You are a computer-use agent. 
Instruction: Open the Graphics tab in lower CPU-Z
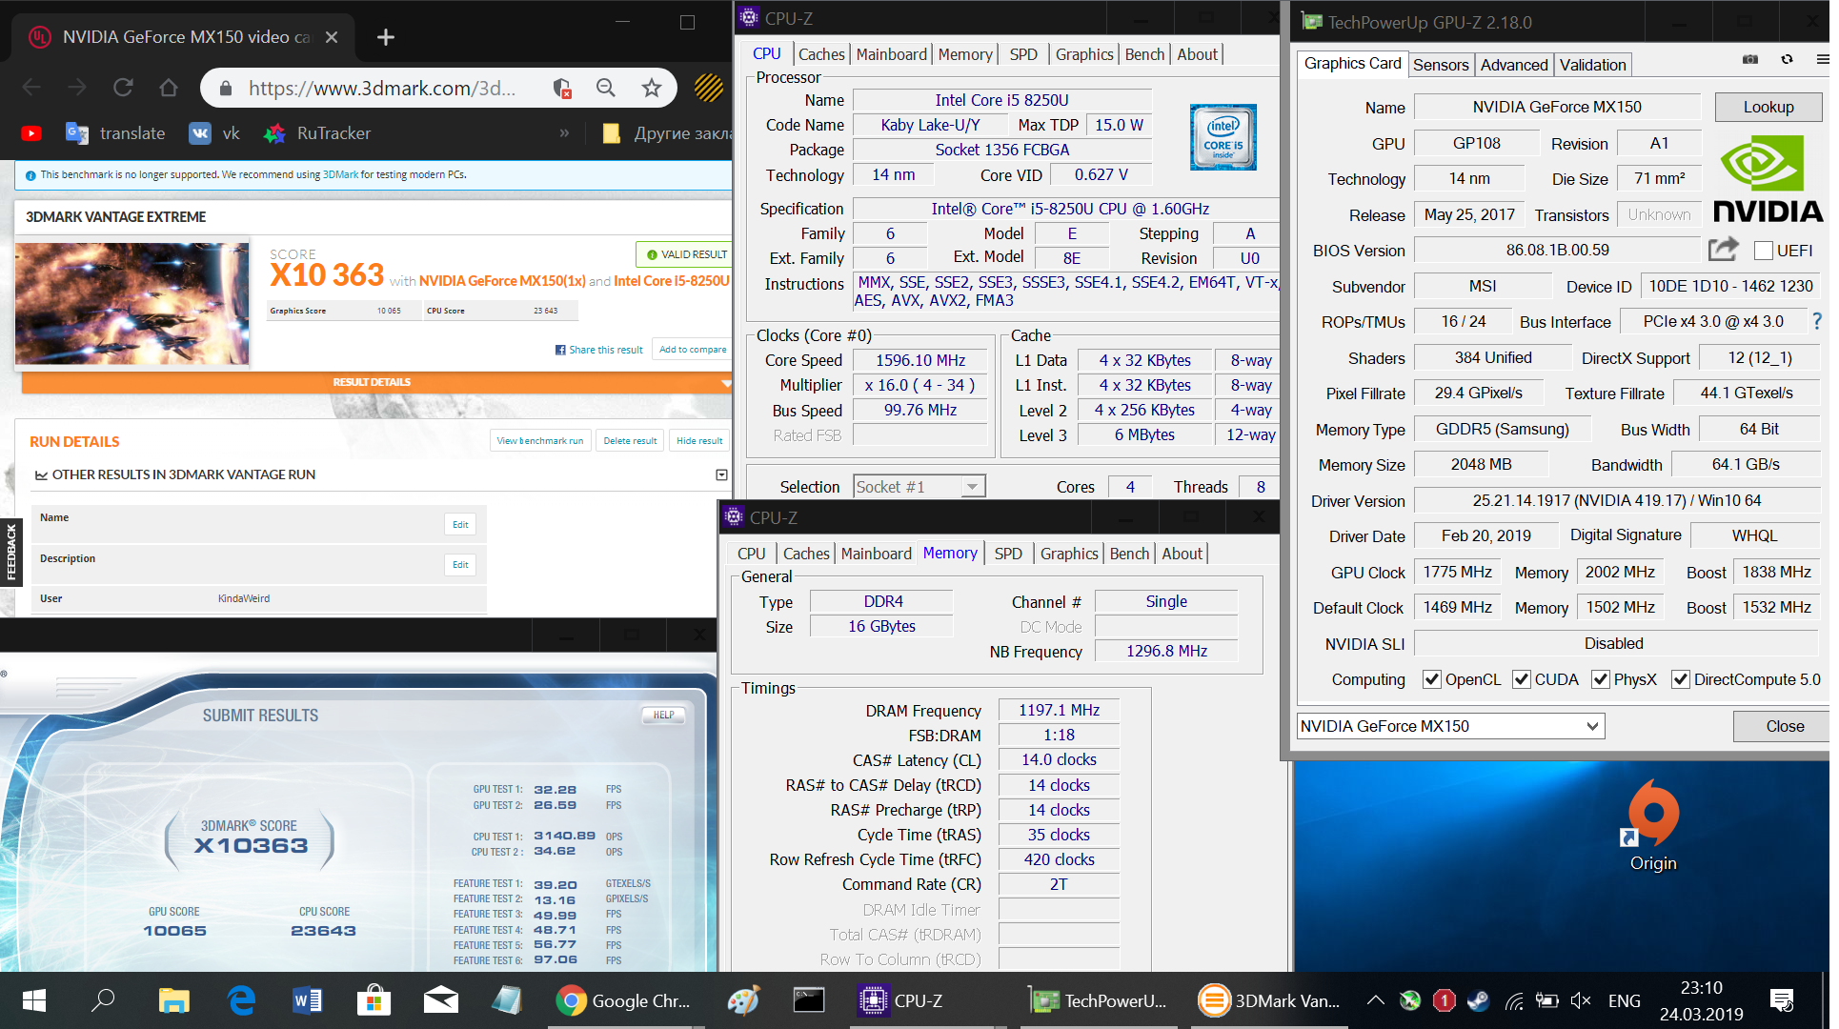pos(1069,554)
